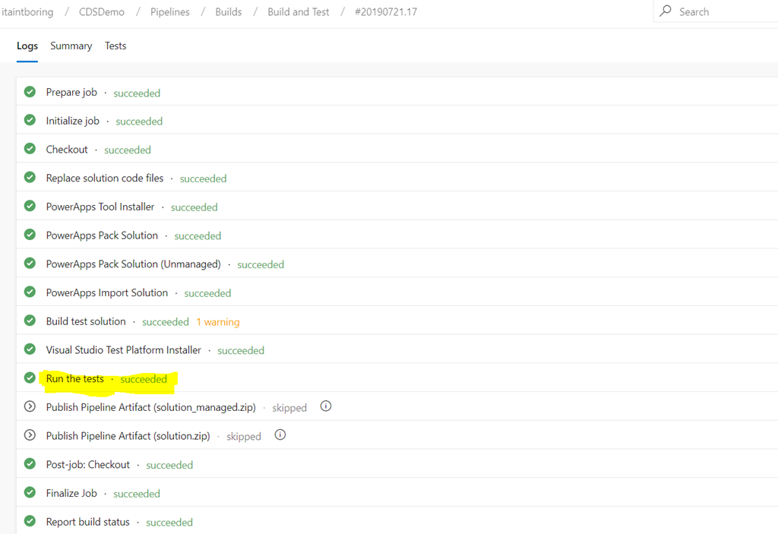Screen dimensions: 778x534
Task: Open the Prepare job log
Action: pos(397,92)
